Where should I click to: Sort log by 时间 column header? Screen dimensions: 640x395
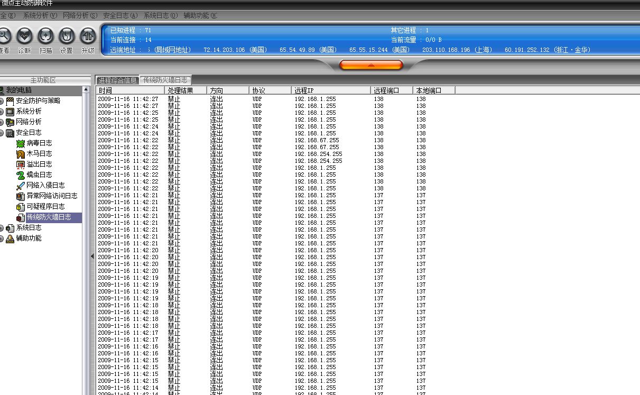(130, 90)
